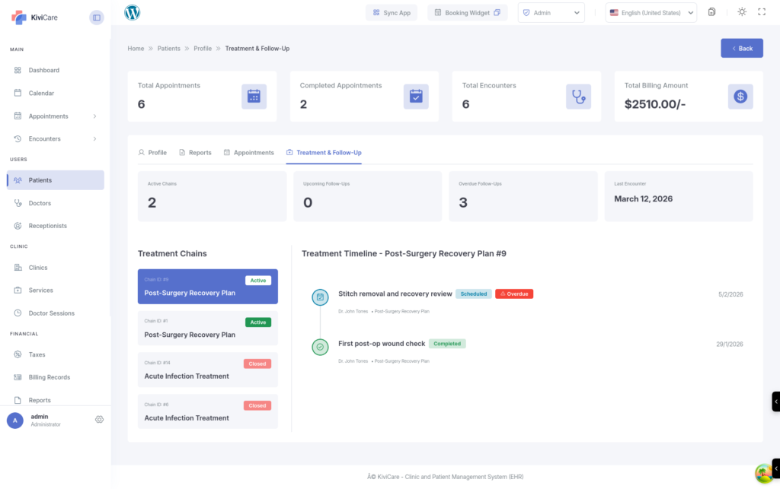Click the Back button

point(741,48)
